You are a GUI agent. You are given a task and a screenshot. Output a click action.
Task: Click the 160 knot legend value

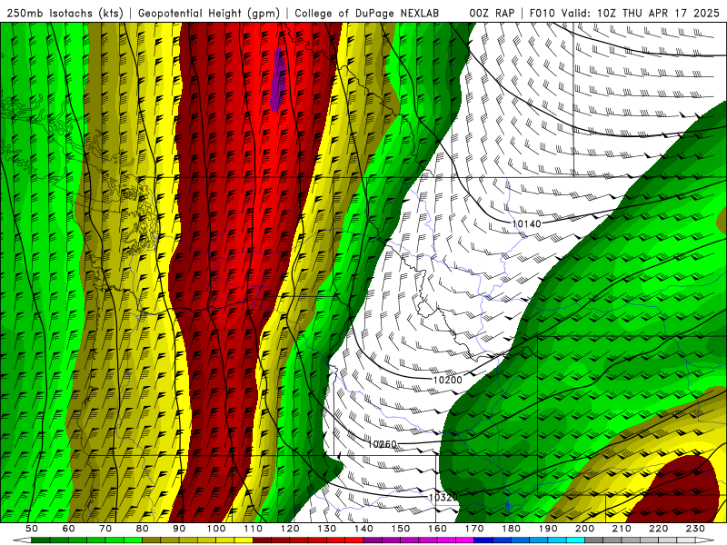(x=438, y=529)
